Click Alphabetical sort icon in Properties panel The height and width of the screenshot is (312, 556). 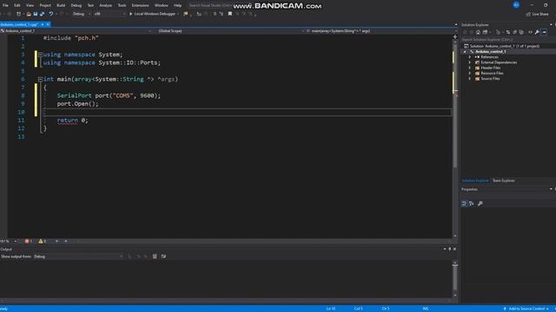471,204
